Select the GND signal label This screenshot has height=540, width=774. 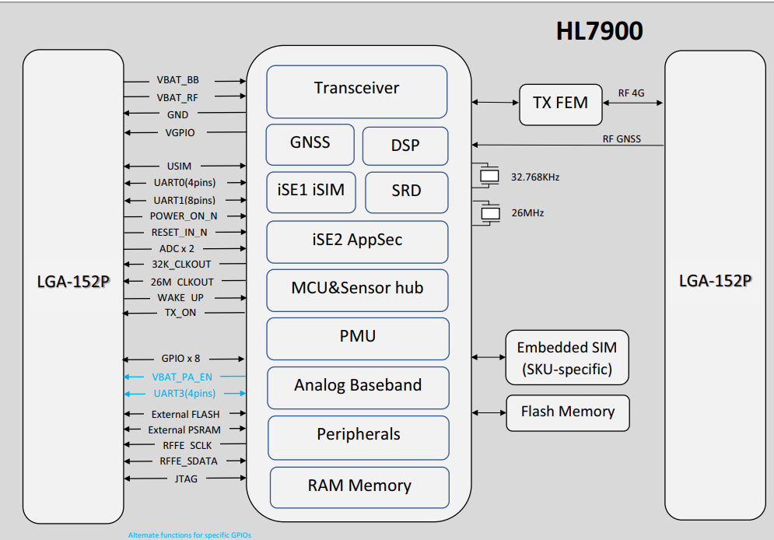tap(177, 114)
